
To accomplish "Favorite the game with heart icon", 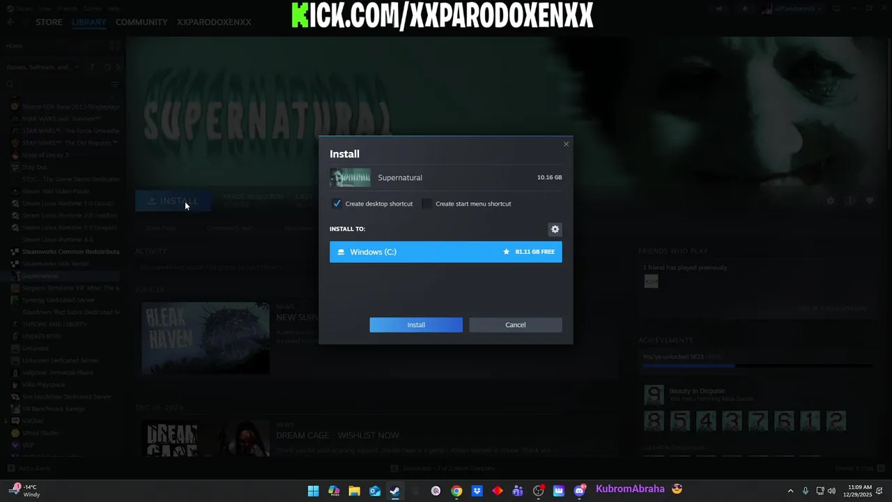I will click(870, 201).
